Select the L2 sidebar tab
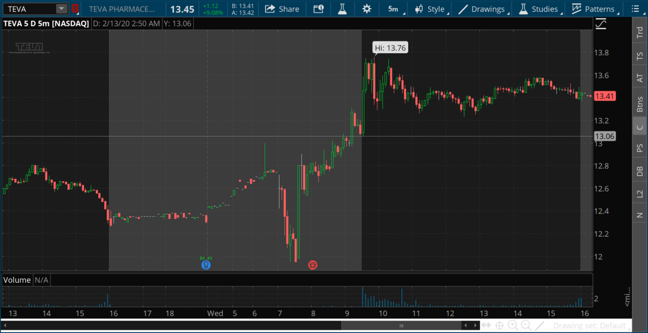Viewport: 648px width, 333px height. tap(639, 193)
